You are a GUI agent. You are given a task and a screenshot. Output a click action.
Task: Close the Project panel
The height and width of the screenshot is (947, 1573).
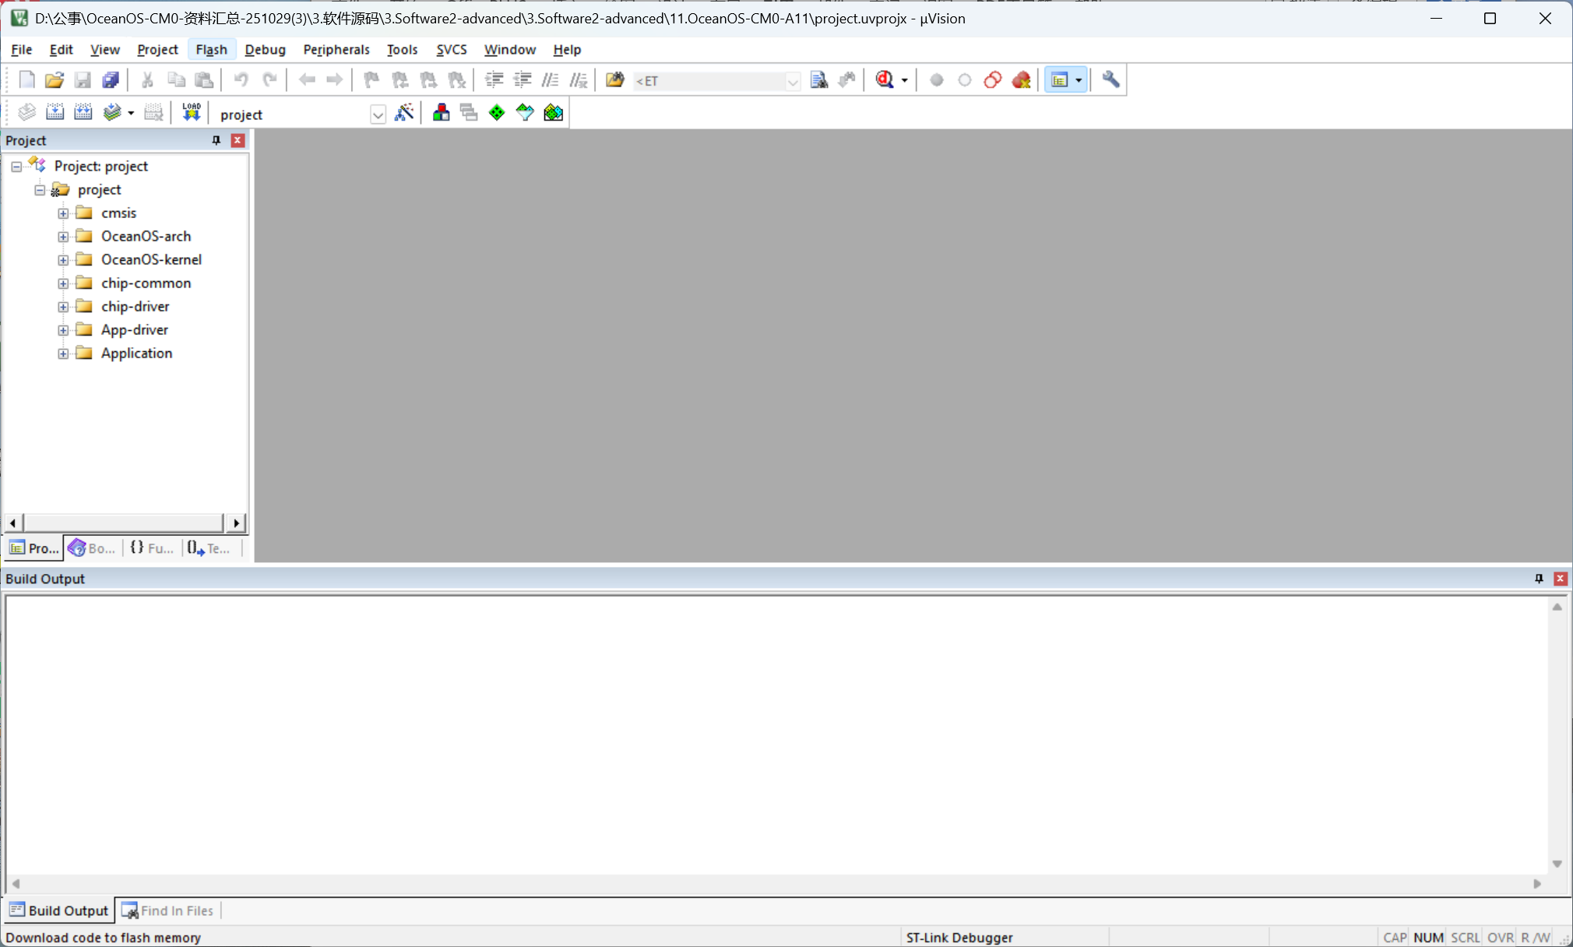[238, 140]
